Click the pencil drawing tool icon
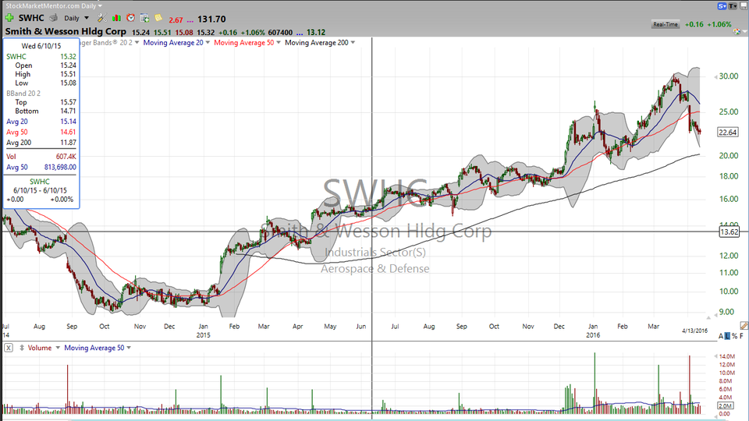749x421 pixels. pyautogui.click(x=744, y=326)
